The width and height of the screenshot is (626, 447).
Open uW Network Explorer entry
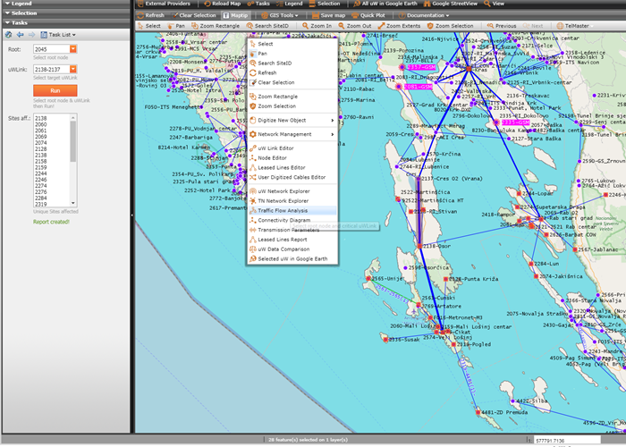click(x=292, y=191)
